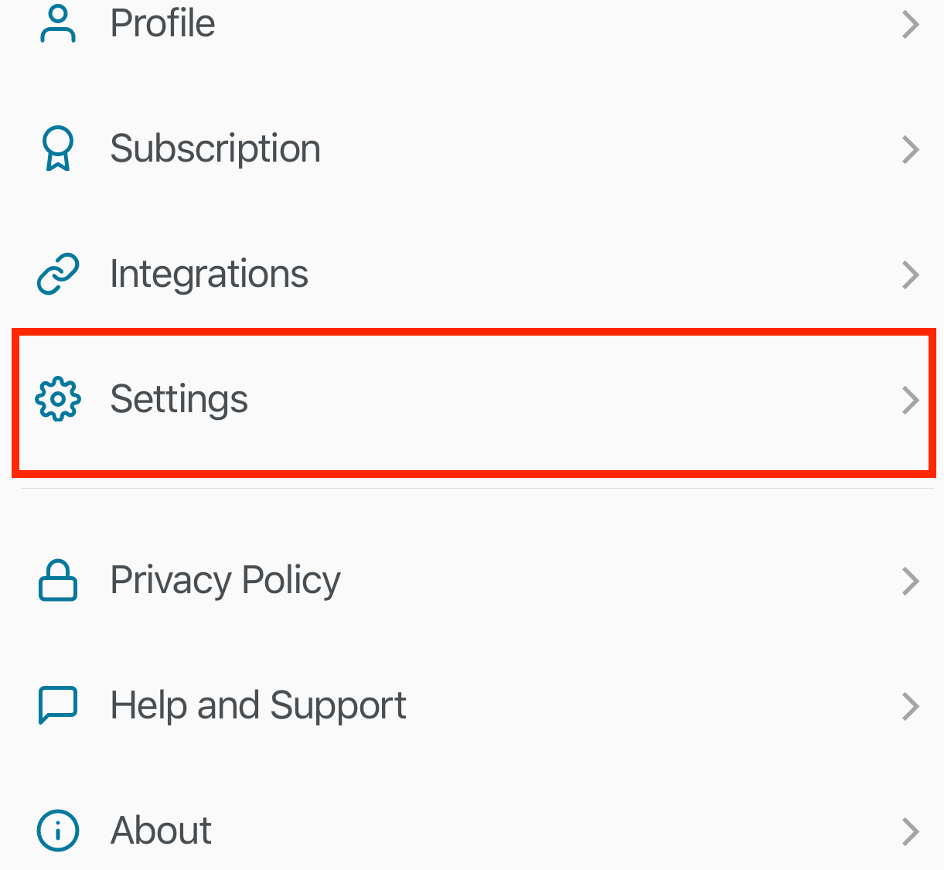Hit the Help and Support chevron

pyautogui.click(x=911, y=706)
